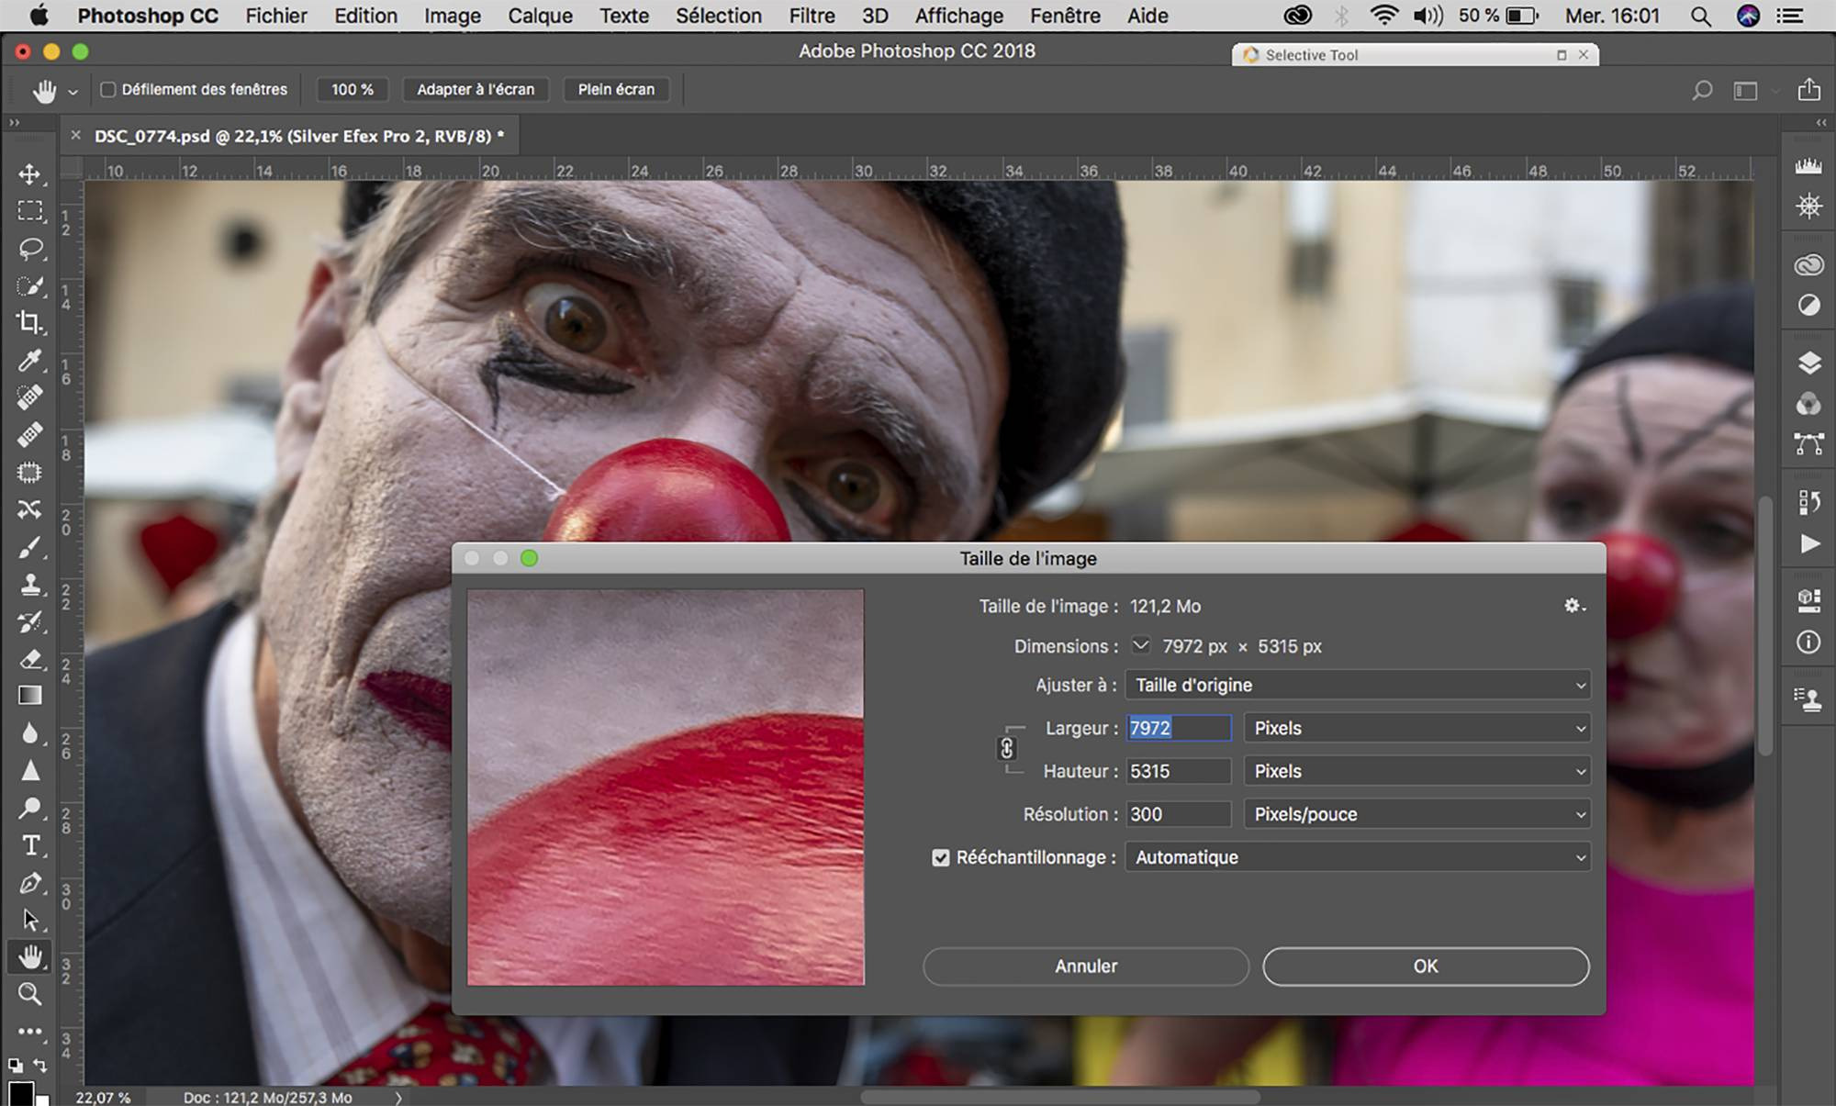The width and height of the screenshot is (1836, 1106).
Task: Click the dialog preview thumbnail
Action: tap(666, 788)
